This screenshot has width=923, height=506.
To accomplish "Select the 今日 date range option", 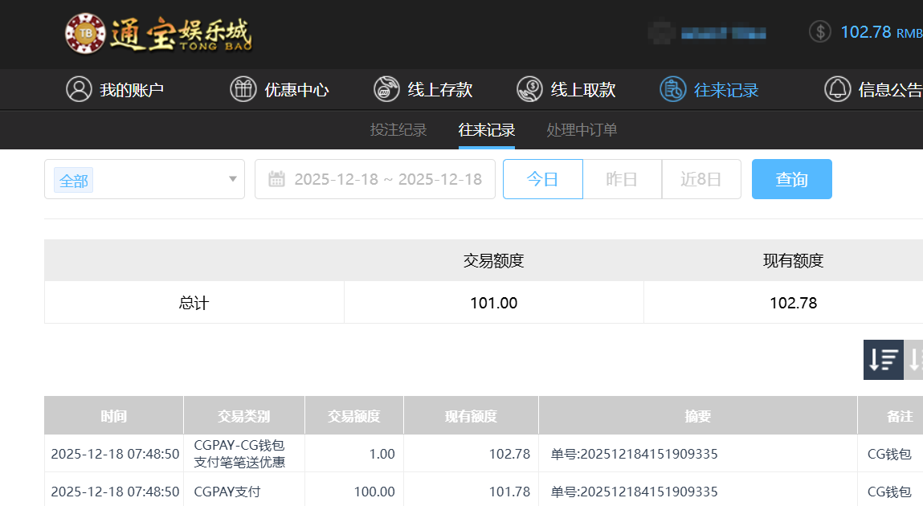I will [542, 179].
